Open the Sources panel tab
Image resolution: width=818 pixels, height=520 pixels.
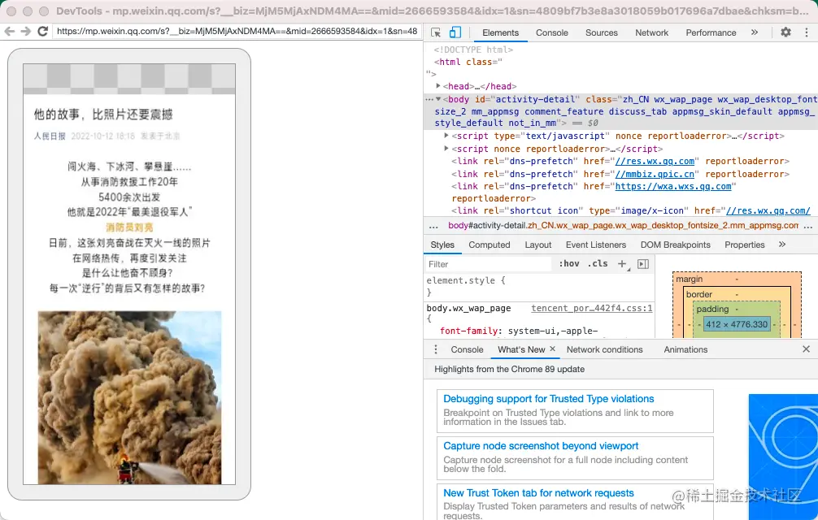(x=601, y=32)
